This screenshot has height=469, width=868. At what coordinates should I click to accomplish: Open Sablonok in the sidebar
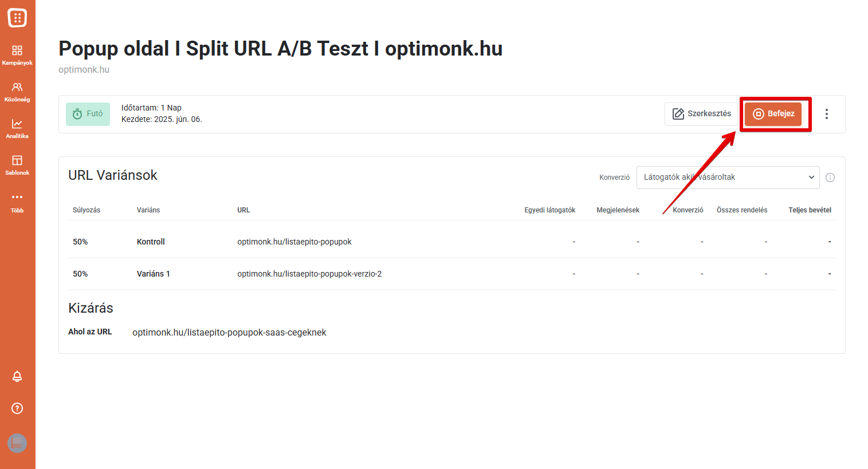pos(17,165)
